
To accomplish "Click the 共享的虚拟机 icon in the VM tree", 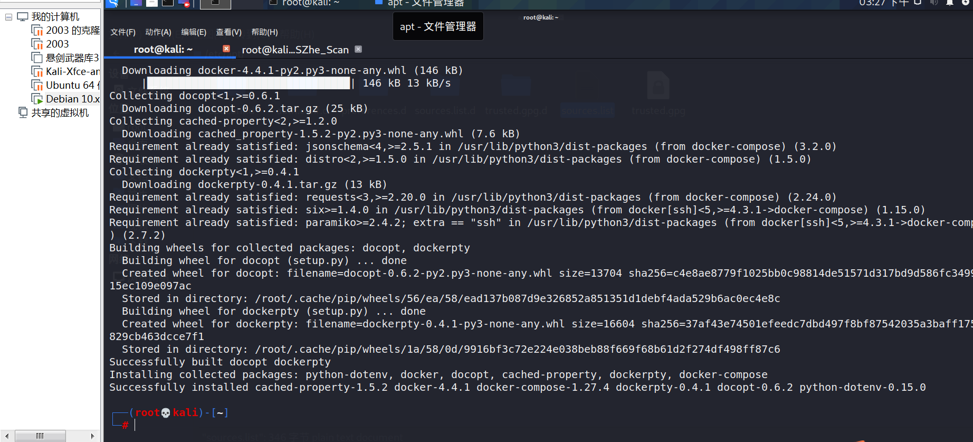I will [23, 112].
